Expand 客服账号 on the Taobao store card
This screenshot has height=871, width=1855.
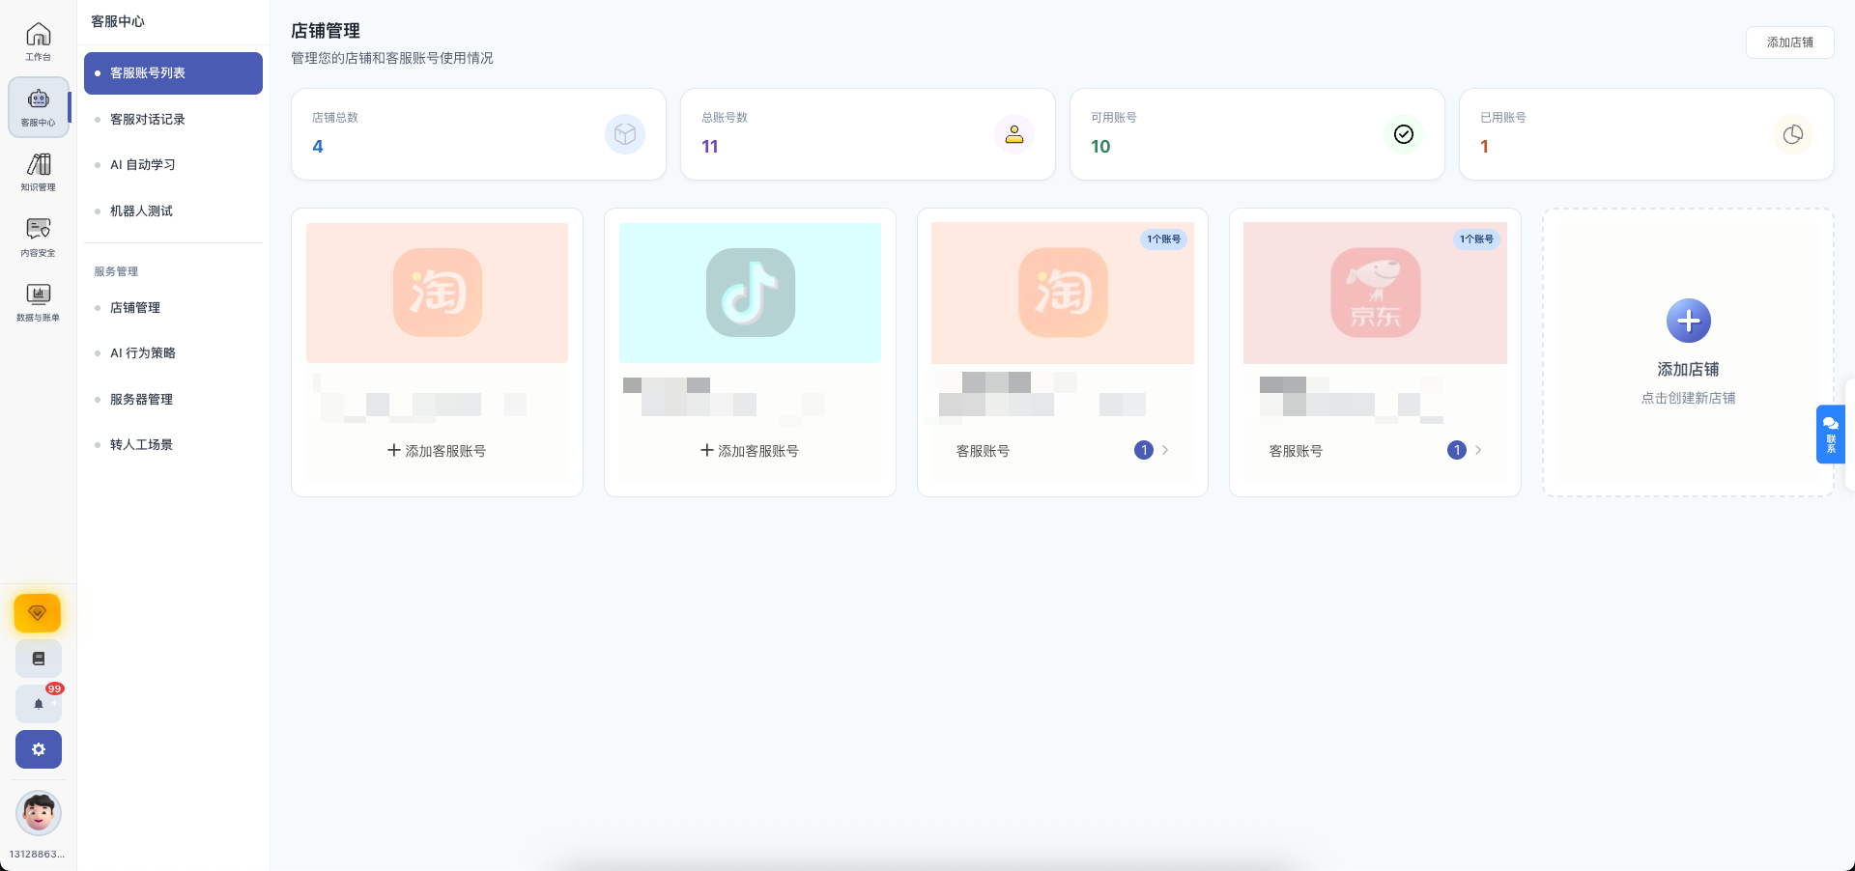click(1063, 450)
